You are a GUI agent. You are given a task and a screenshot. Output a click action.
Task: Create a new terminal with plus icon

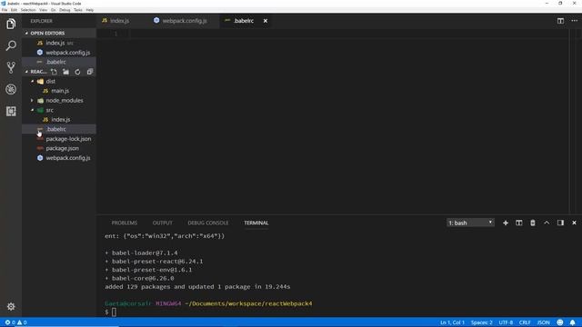[x=506, y=223]
